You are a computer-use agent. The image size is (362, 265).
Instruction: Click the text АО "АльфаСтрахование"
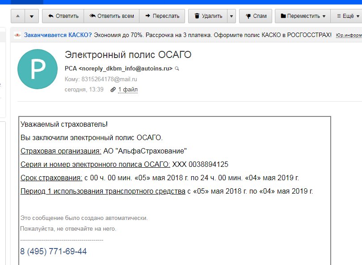[x=145, y=151]
